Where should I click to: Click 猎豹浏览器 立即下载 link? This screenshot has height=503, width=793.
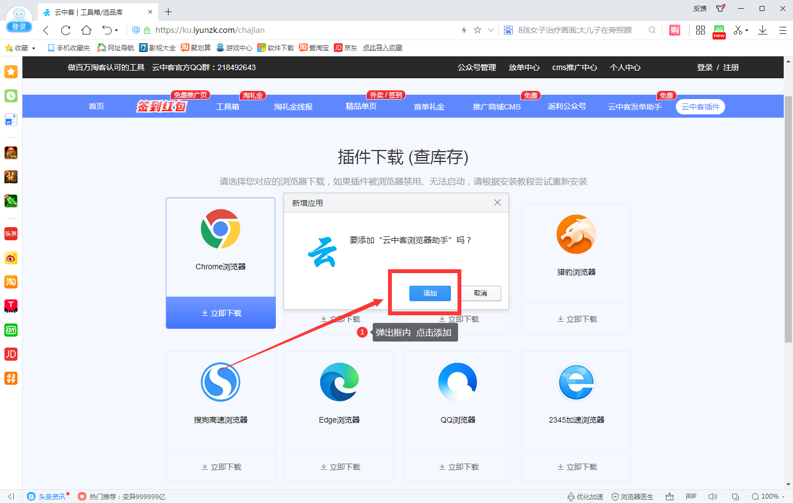[577, 319]
